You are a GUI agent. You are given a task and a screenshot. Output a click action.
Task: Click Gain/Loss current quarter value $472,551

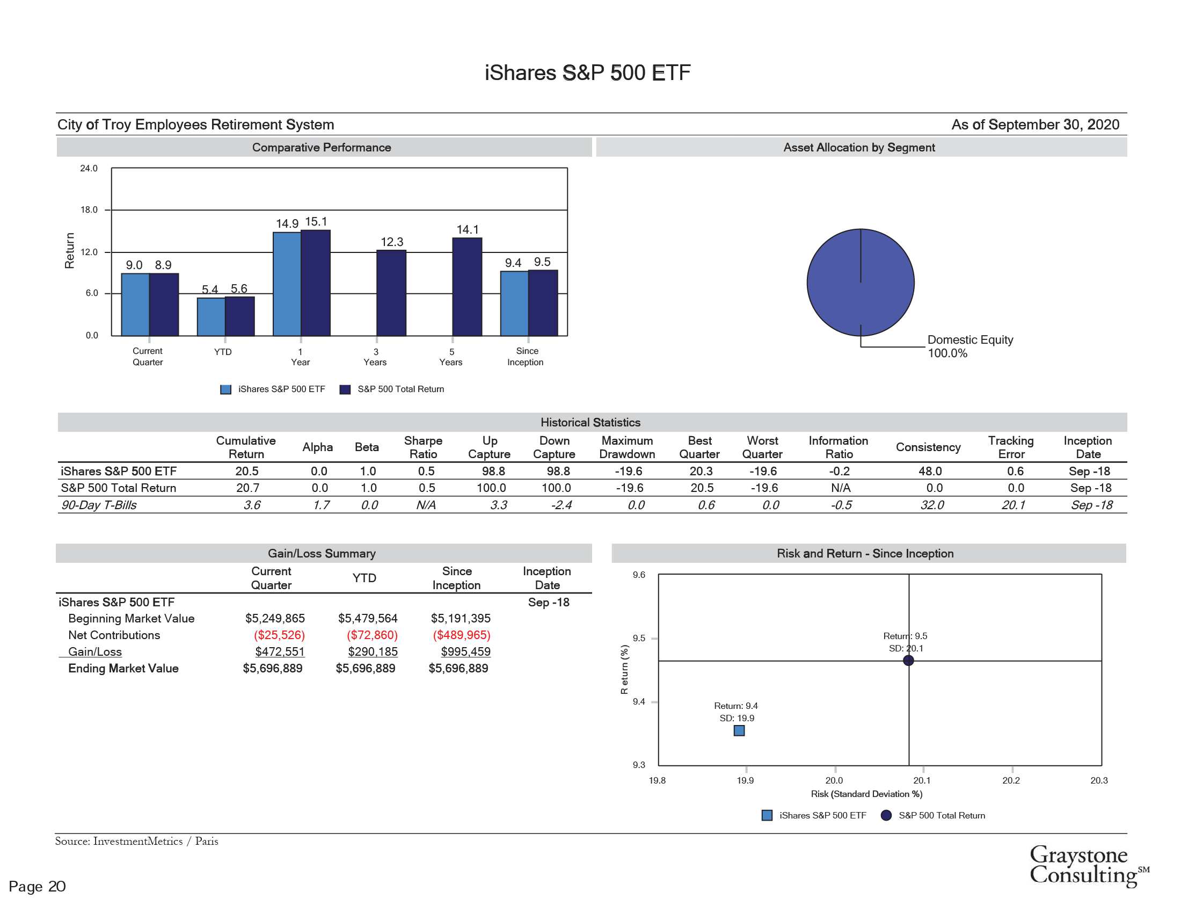coord(280,652)
